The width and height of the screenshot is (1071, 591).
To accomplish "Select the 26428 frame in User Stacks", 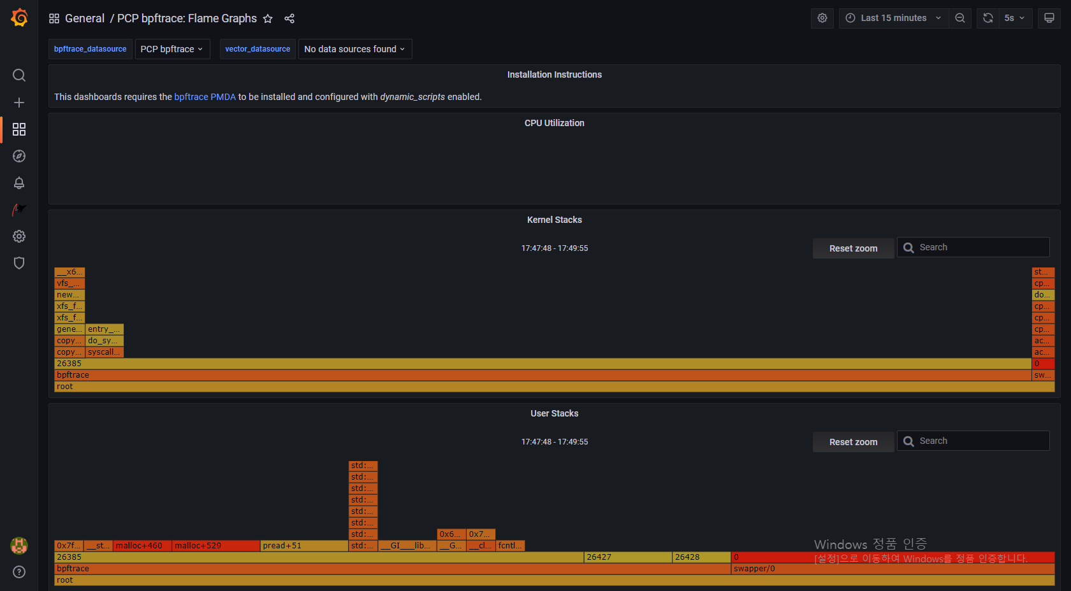I will pyautogui.click(x=702, y=557).
